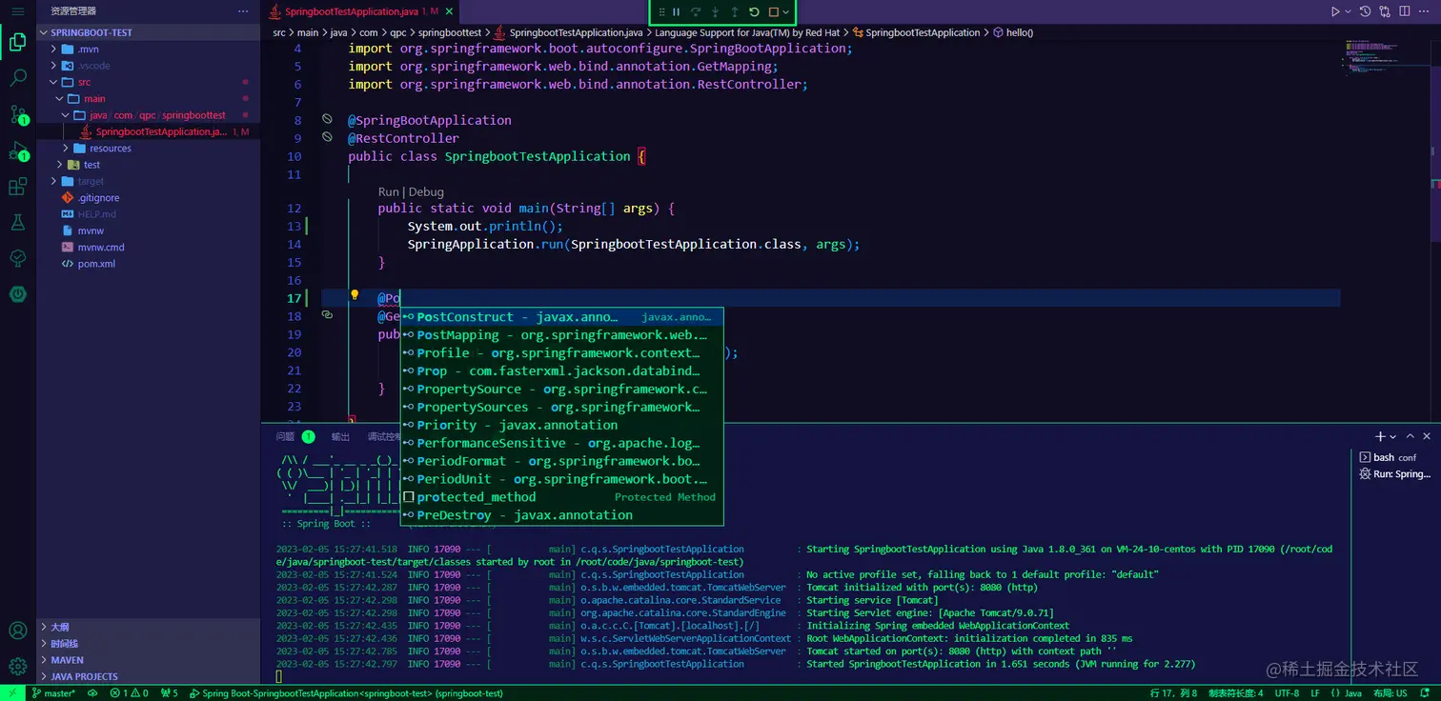
Task: Open the .gitignore file
Action: click(x=149, y=198)
